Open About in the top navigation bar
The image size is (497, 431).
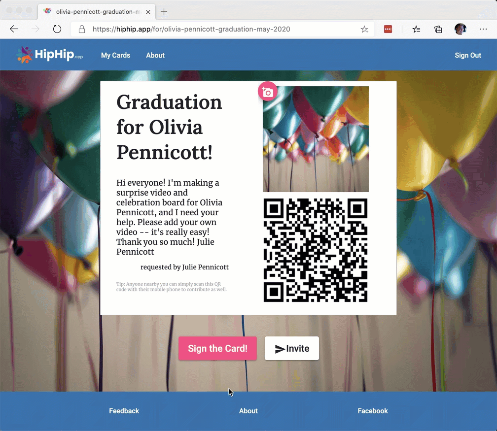(155, 55)
